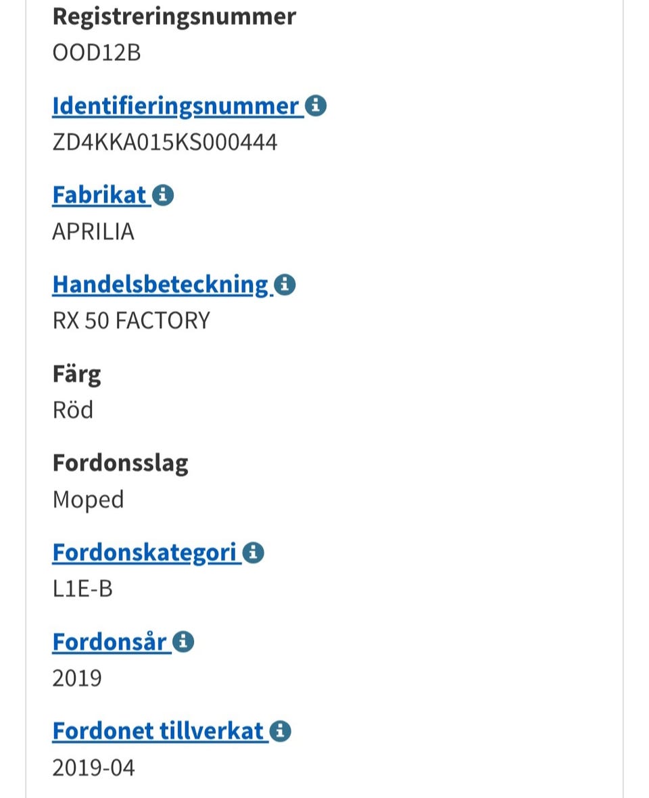Click the Fabrikat link
Screen dimensions: 649x798
coord(99,195)
